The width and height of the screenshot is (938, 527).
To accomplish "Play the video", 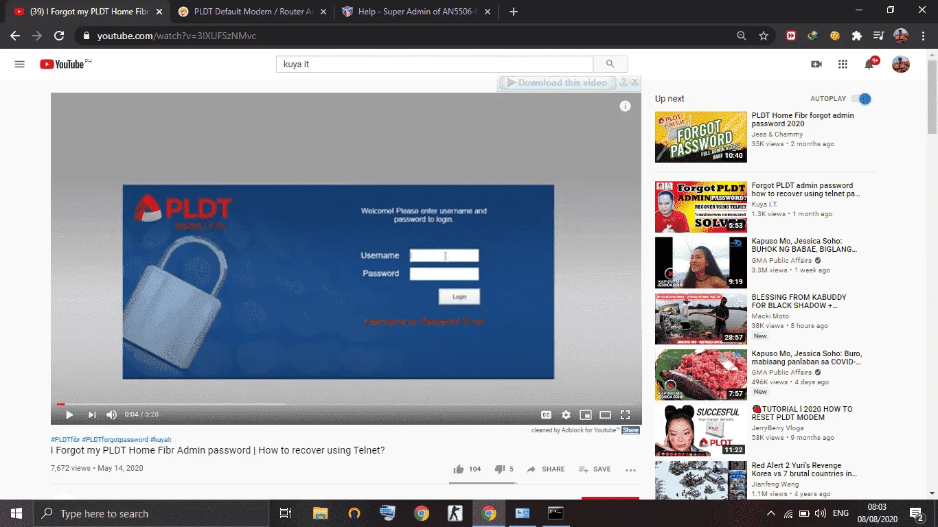I will click(x=69, y=414).
